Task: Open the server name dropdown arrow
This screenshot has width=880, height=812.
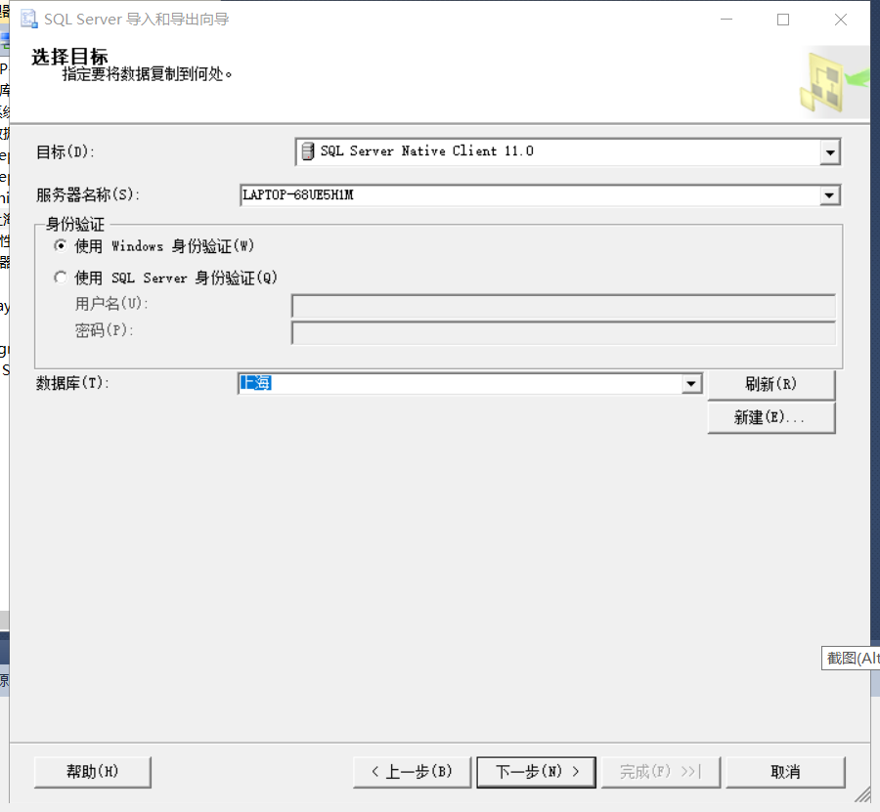Action: pyautogui.click(x=829, y=195)
